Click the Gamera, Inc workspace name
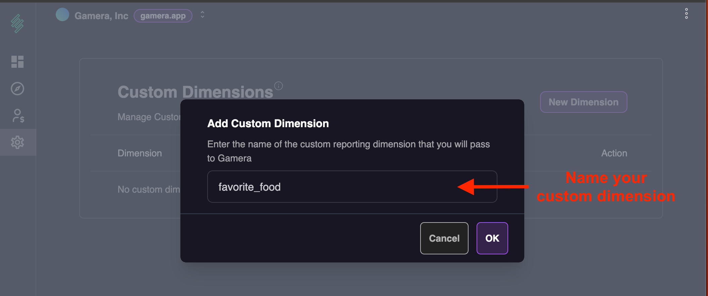 coord(102,15)
